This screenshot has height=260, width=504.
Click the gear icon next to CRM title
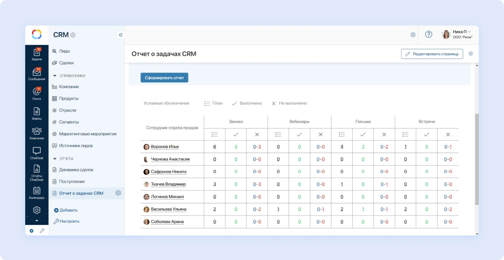pos(73,35)
